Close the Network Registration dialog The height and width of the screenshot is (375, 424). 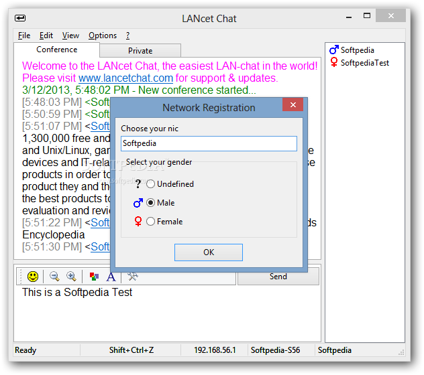tap(293, 104)
